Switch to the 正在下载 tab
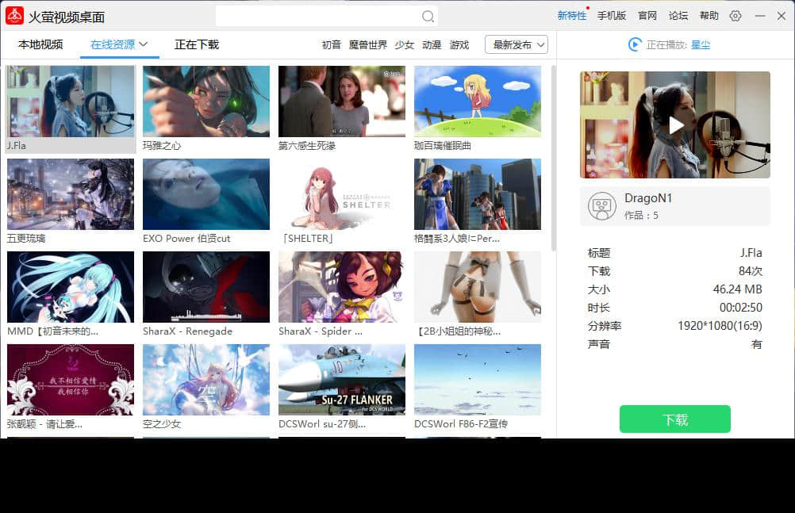The image size is (795, 513). [197, 44]
